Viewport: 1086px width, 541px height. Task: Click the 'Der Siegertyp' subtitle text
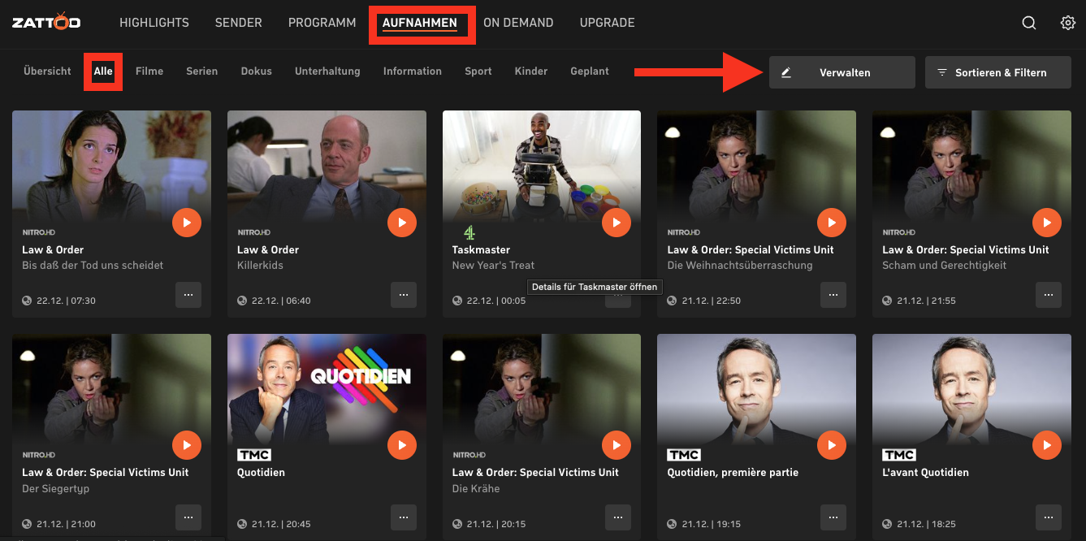tap(56, 488)
